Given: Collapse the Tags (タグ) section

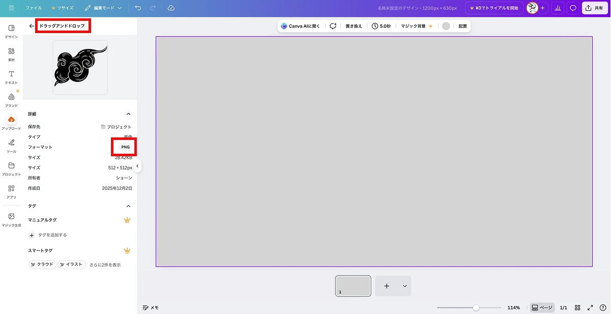Looking at the screenshot, I should (x=128, y=206).
